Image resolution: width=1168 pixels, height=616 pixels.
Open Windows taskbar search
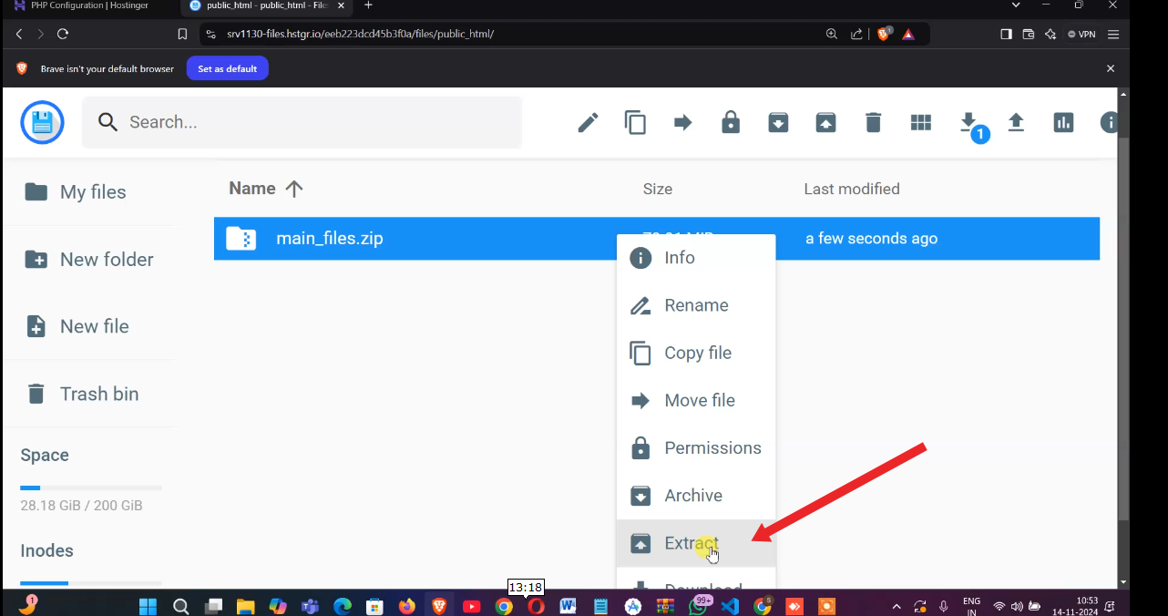(x=180, y=606)
